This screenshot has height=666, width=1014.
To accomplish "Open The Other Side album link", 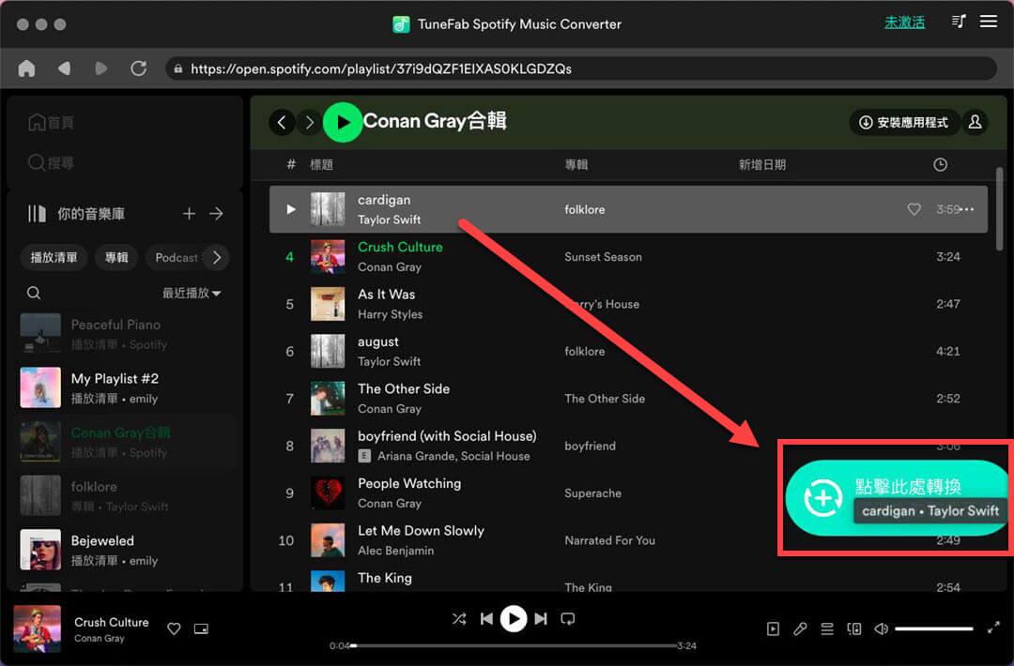I will (x=605, y=399).
